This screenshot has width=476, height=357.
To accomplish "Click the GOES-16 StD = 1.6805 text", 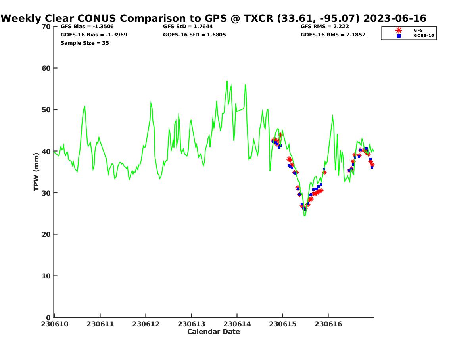I will 194,35.
